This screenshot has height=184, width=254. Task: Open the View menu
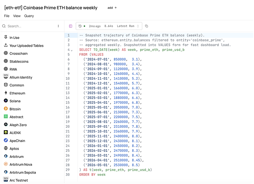point(17,16)
